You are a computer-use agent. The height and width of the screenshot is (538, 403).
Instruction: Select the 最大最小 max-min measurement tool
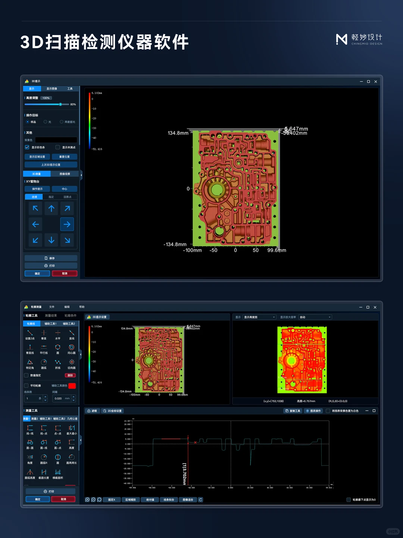point(72,430)
